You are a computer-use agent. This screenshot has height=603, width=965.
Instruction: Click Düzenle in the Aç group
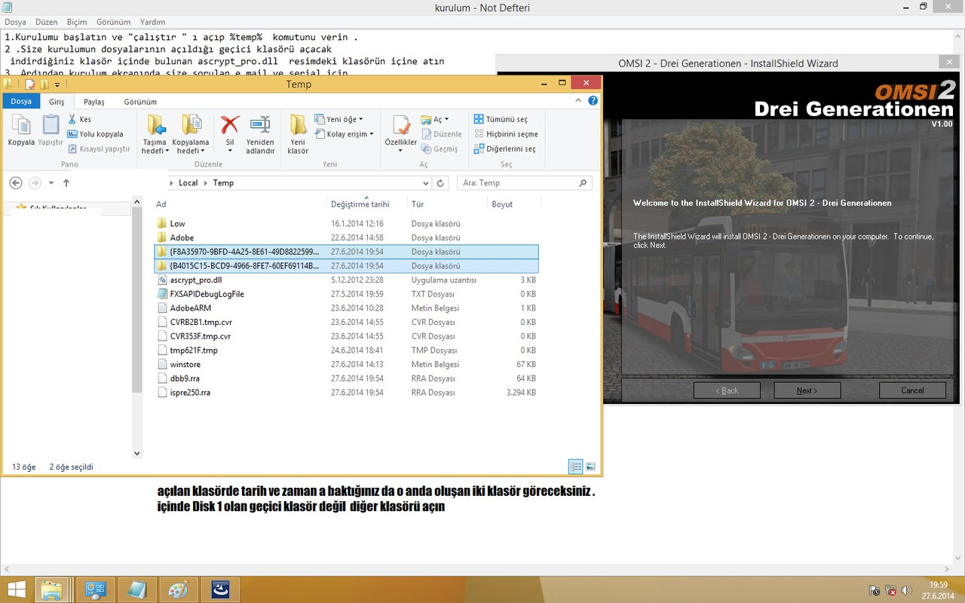(441, 134)
